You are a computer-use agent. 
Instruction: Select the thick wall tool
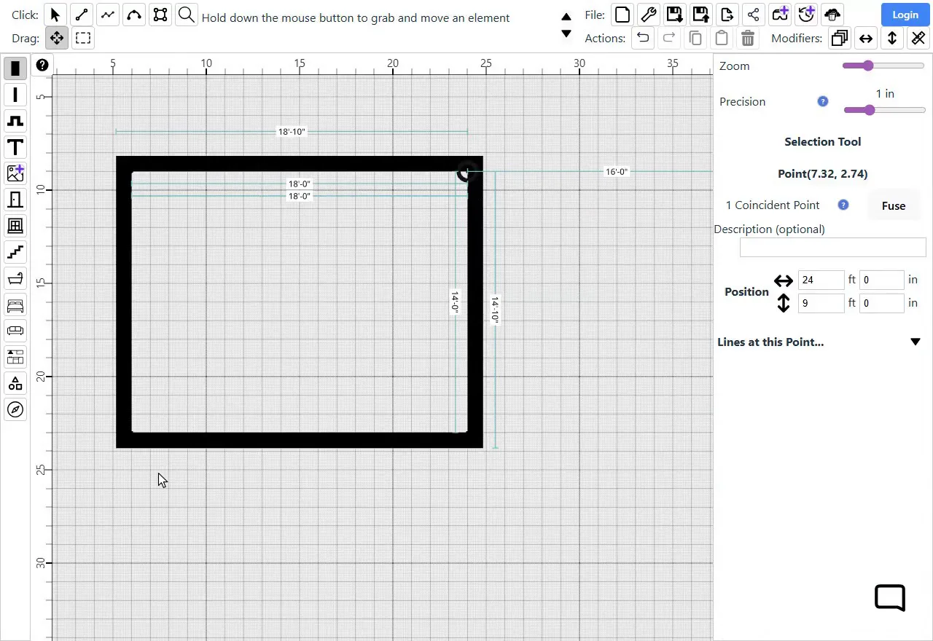15,68
